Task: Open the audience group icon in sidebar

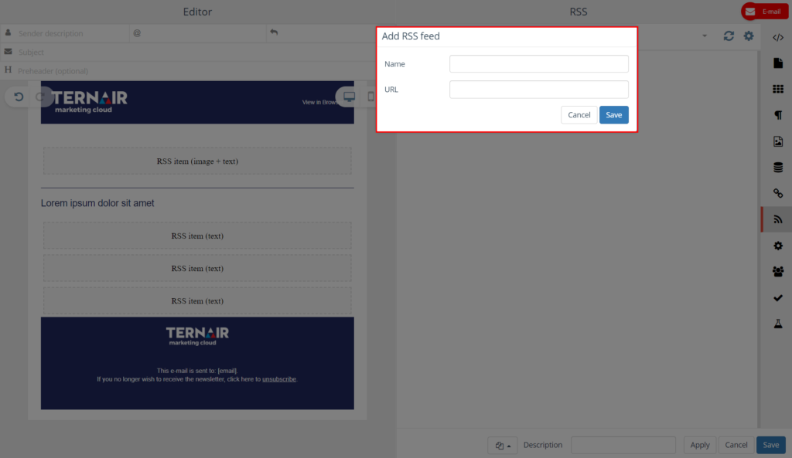Action: [x=778, y=272]
